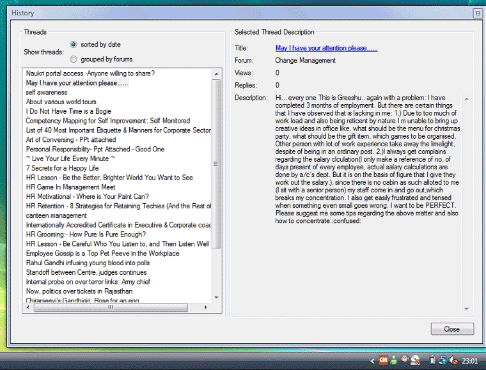Select Internal probe on over terror links
Viewport: 486px width, 370px height.
click(x=88, y=282)
